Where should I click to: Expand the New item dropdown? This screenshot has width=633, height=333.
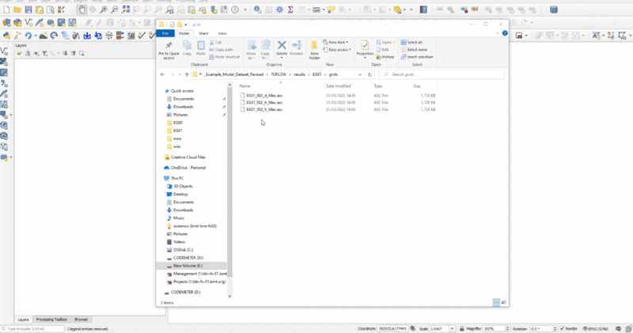point(337,42)
